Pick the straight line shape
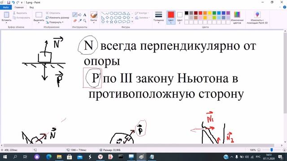The width and height of the screenshot is (287, 161). (103, 13)
